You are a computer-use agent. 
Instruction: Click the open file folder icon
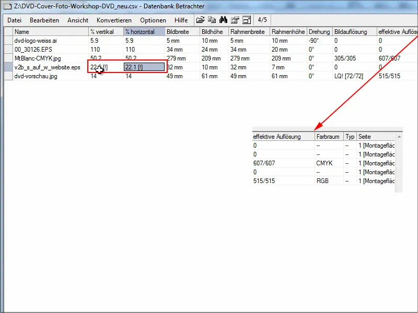coord(200,20)
